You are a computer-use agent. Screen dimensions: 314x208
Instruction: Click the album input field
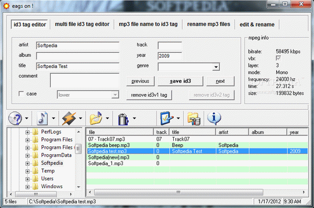point(77,56)
